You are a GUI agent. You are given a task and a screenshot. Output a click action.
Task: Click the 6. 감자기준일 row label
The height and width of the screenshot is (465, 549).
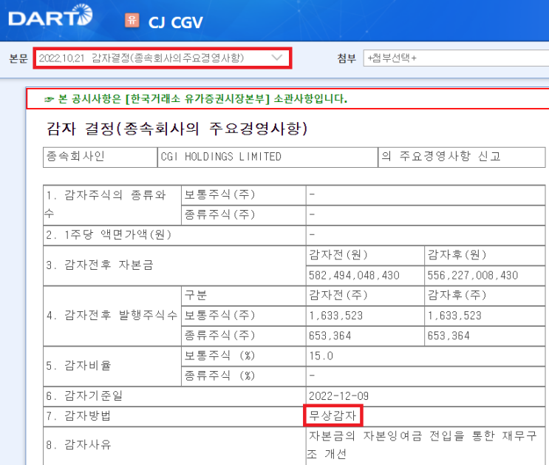click(x=84, y=396)
